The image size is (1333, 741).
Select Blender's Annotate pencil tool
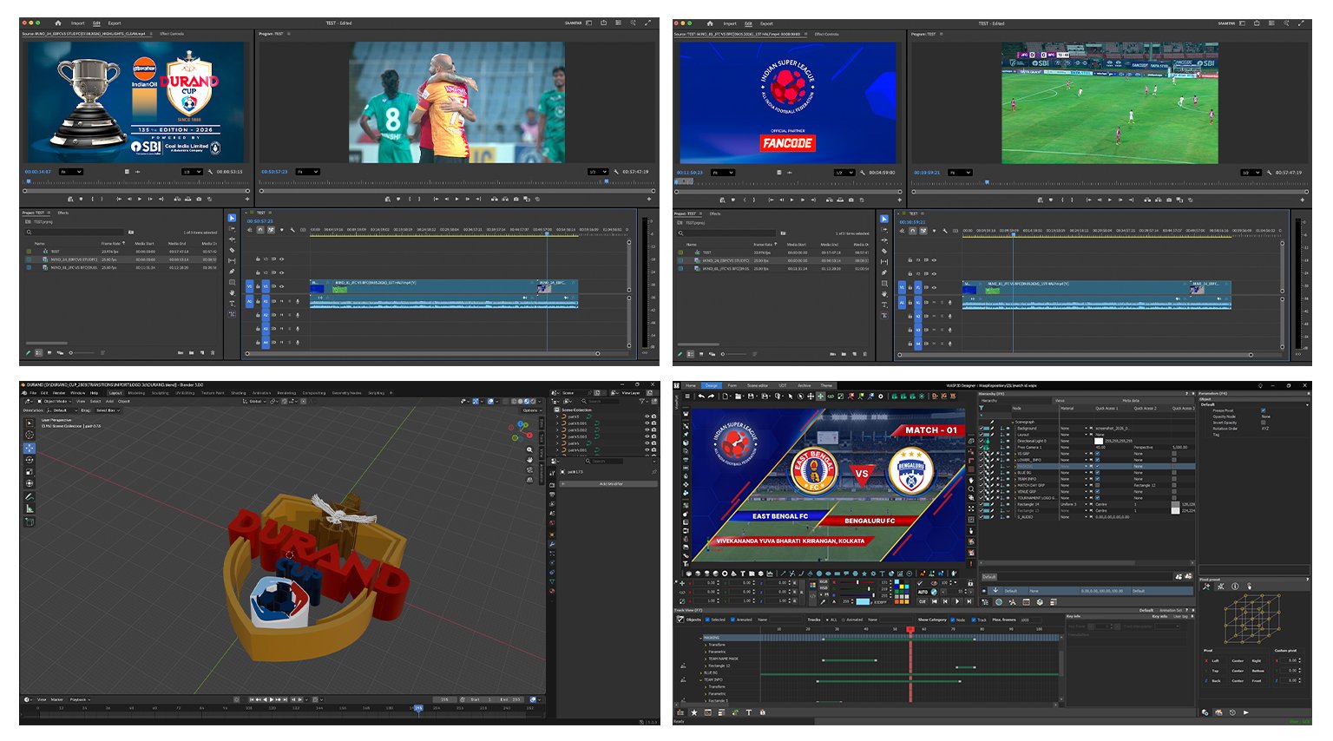30,496
